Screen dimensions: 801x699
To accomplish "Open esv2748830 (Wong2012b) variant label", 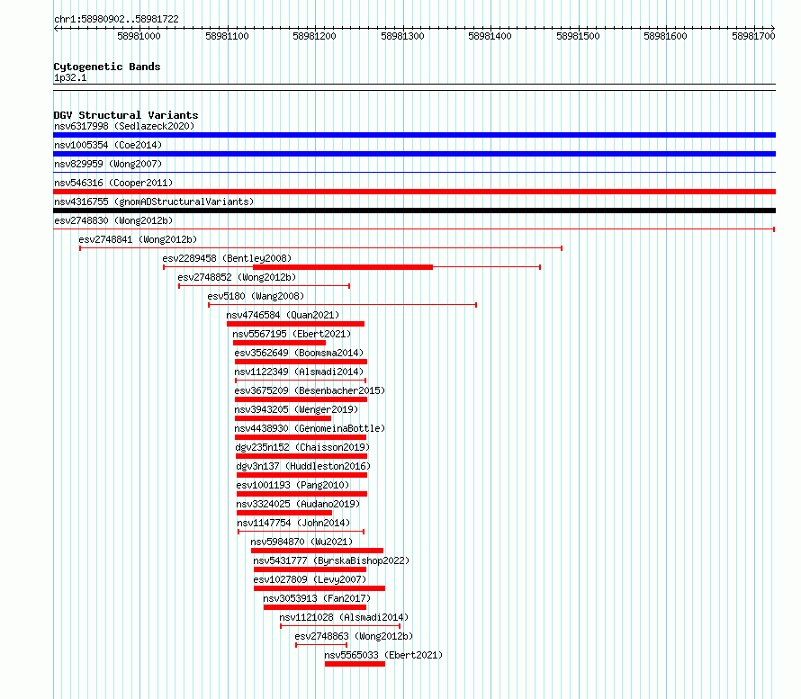I will point(113,220).
